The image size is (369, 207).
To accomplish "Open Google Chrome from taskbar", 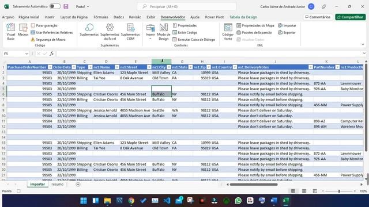I will point(131,201).
